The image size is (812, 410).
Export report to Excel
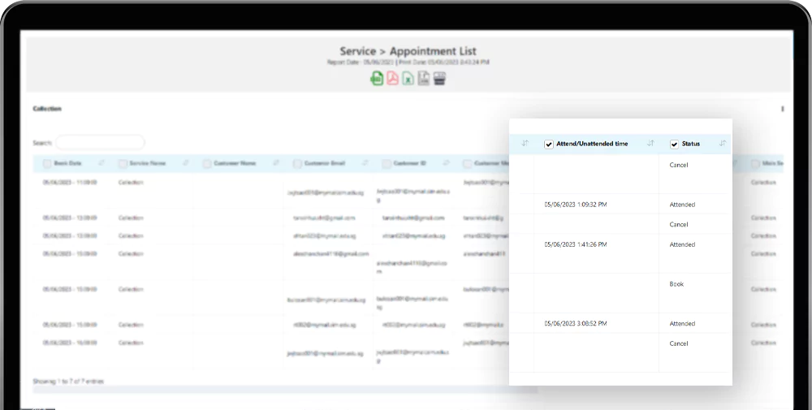tap(408, 79)
